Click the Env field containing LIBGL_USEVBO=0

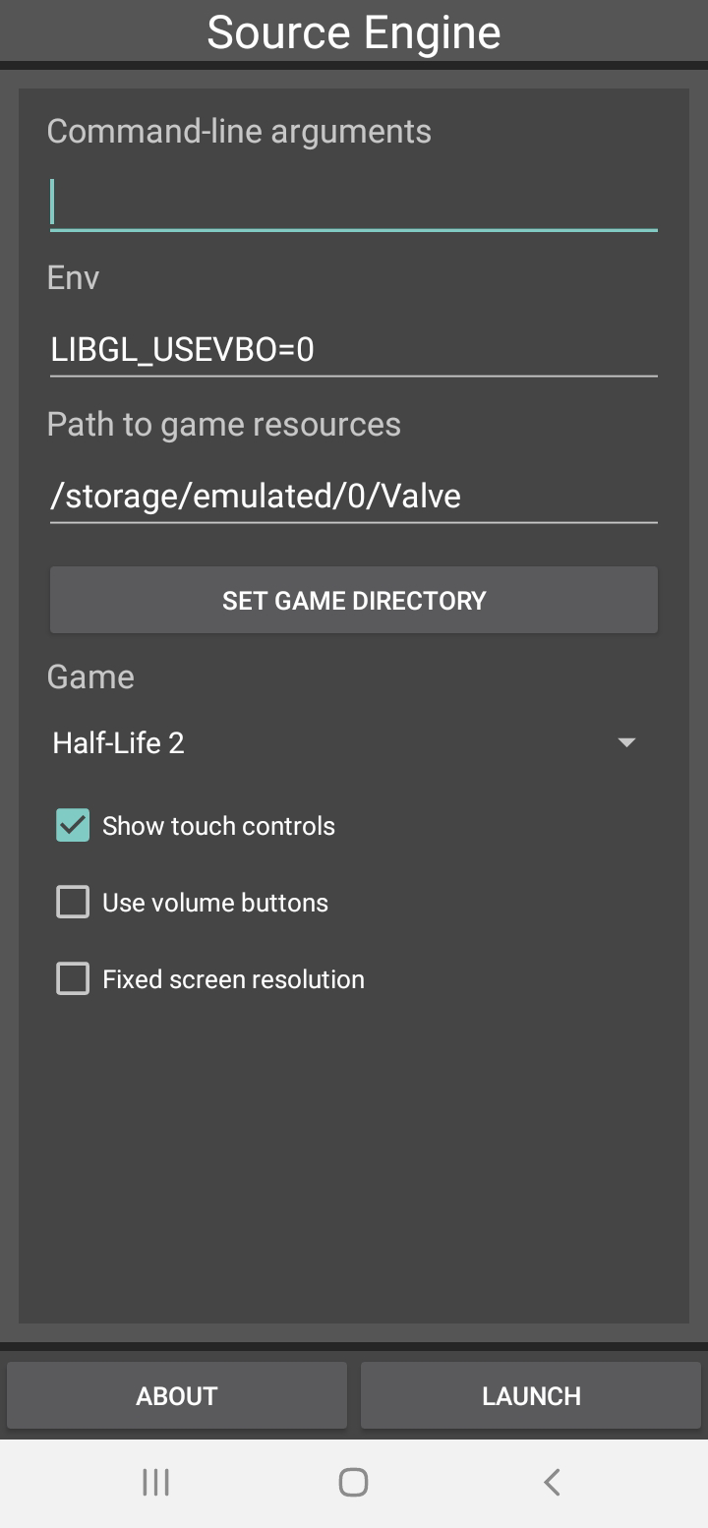pyautogui.click(x=354, y=349)
